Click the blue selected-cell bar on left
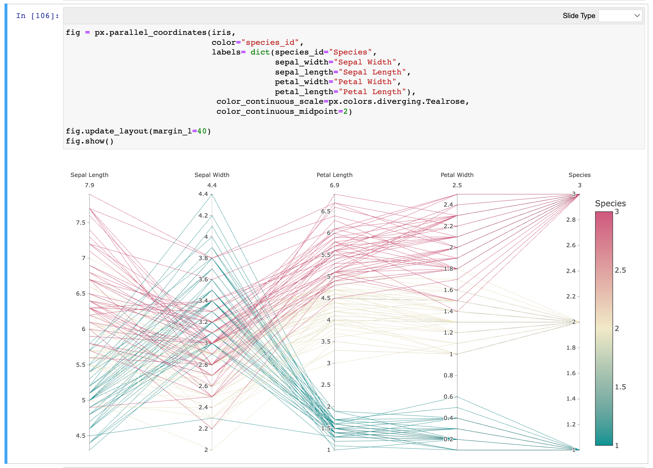The width and height of the screenshot is (653, 468). pyautogui.click(x=6, y=234)
